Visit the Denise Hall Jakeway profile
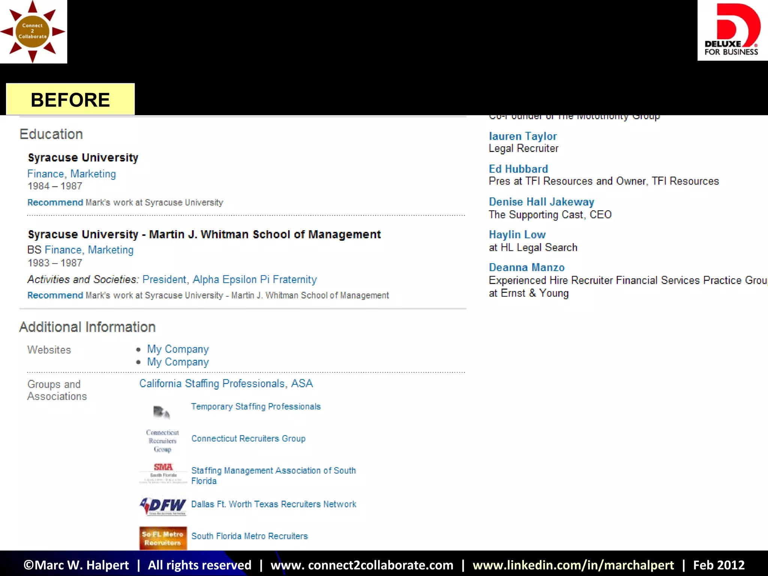The image size is (768, 576). coord(541,202)
